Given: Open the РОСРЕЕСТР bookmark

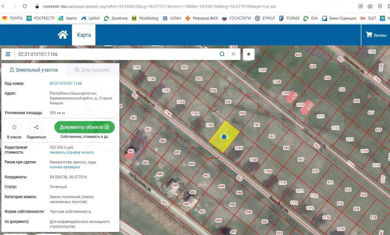Looking at the screenshot, I should pyautogui.click(x=41, y=18).
